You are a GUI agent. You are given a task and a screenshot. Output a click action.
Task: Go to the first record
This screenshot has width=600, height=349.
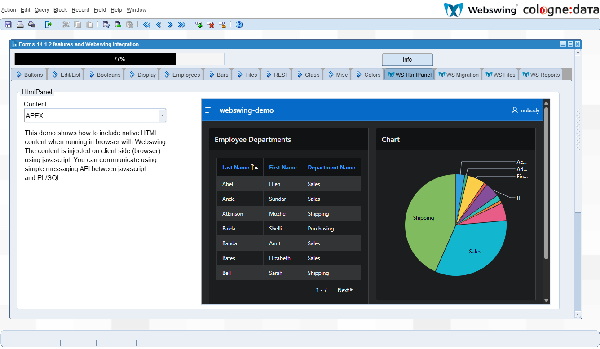146,25
